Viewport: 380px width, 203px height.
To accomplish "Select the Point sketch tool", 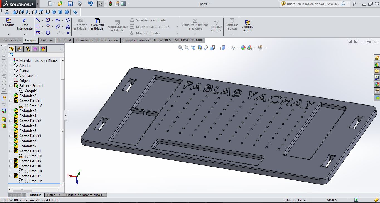I will (x=68, y=33).
